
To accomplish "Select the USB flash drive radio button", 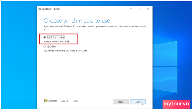I will pos(45,37).
